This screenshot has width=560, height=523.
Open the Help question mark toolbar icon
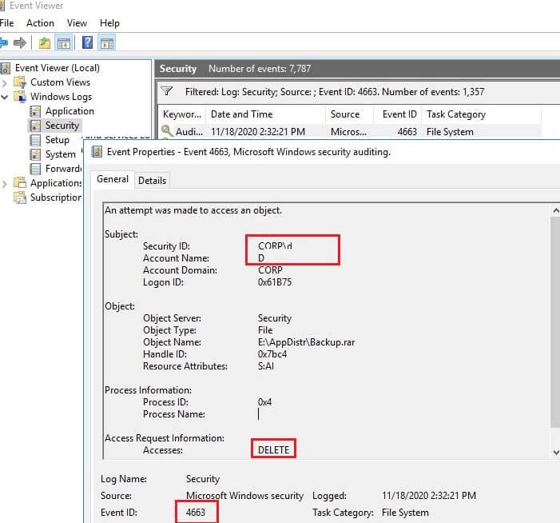point(88,42)
